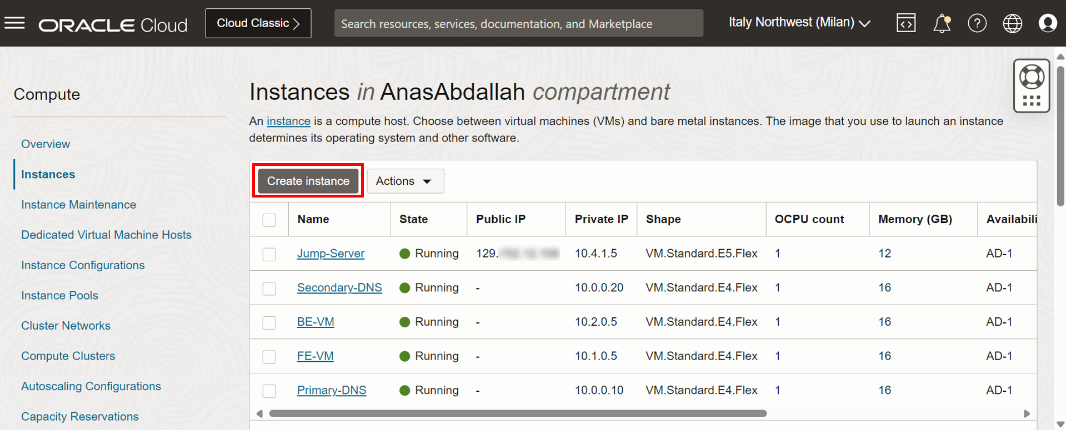1066x430 pixels.
Task: Open Autoscaling Configurations sidebar item
Action: pyautogui.click(x=91, y=386)
